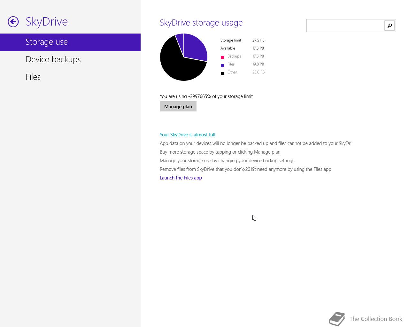Viewport: 409px width, 327px height.
Task: Click the Manage your storage use line
Action: 227,161
